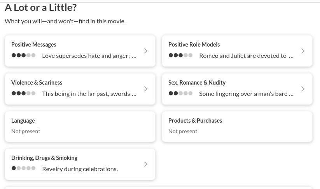Expand the Positive Messages chevron arrow

coord(146,51)
